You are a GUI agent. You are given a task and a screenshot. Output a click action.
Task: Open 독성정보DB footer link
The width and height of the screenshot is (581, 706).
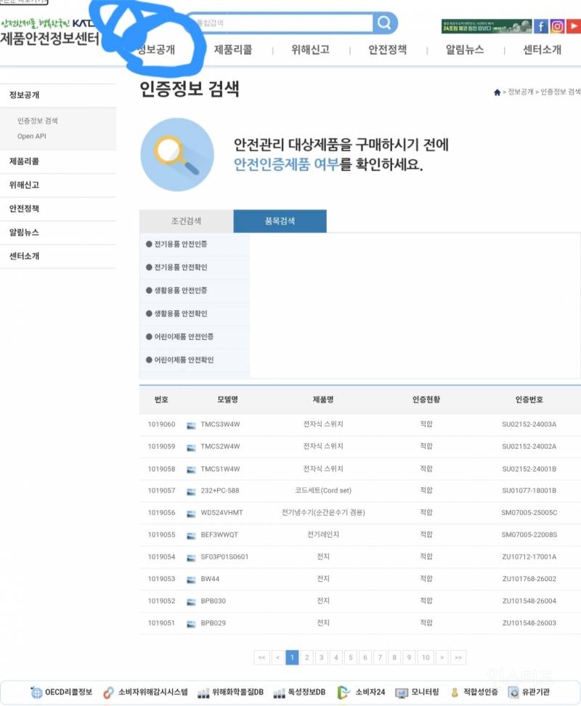point(299,692)
